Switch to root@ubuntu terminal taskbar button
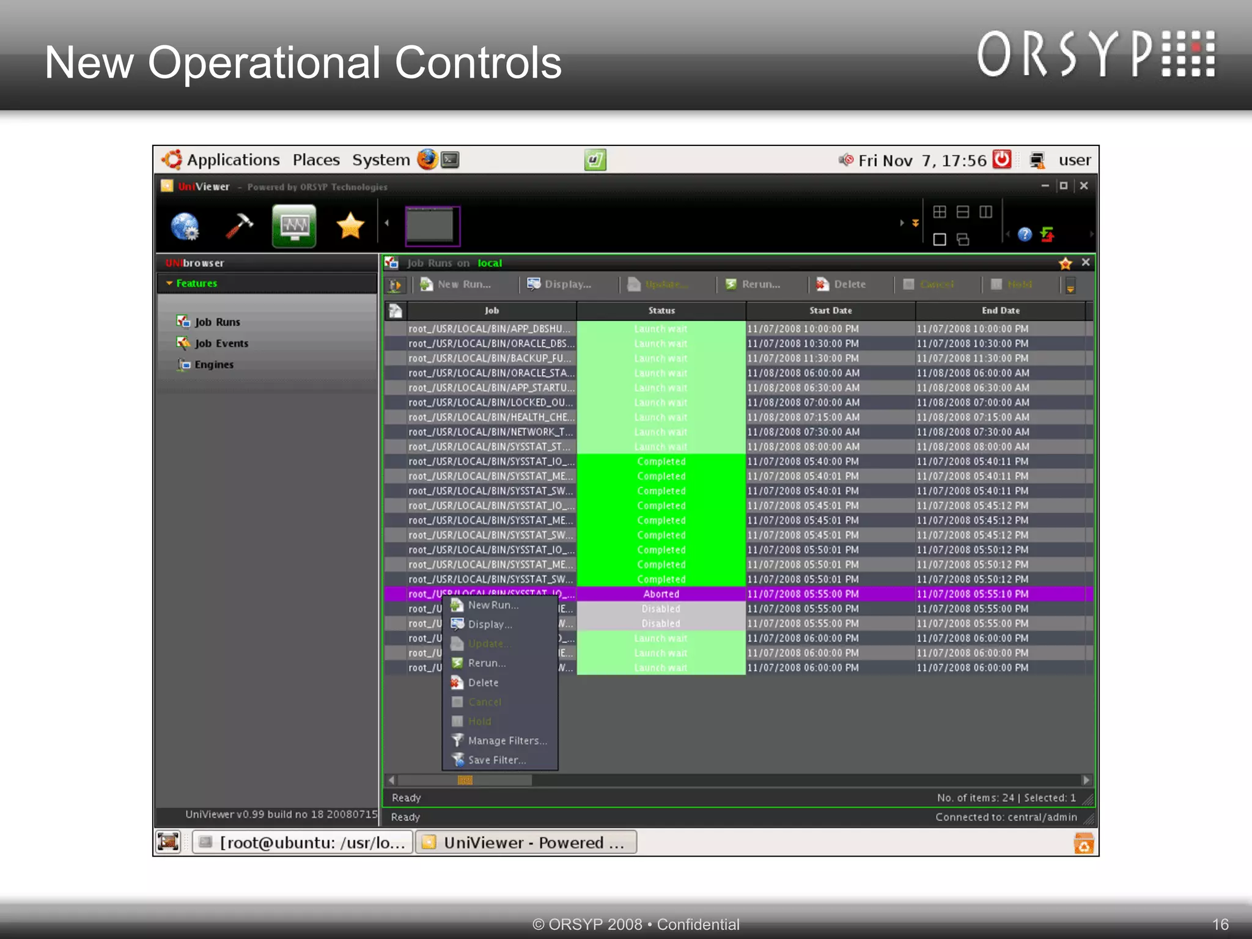 (303, 842)
